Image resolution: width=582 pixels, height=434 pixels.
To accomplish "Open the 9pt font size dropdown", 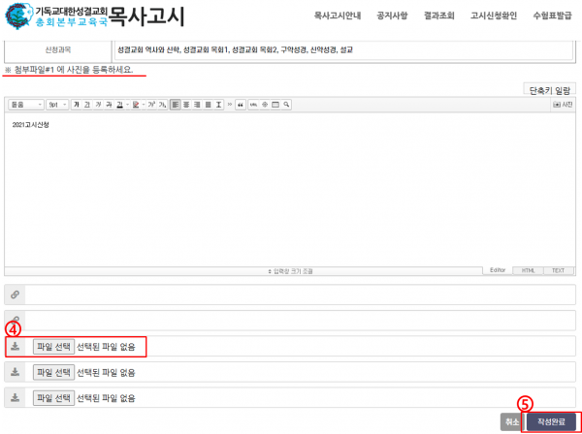I will 57,105.
